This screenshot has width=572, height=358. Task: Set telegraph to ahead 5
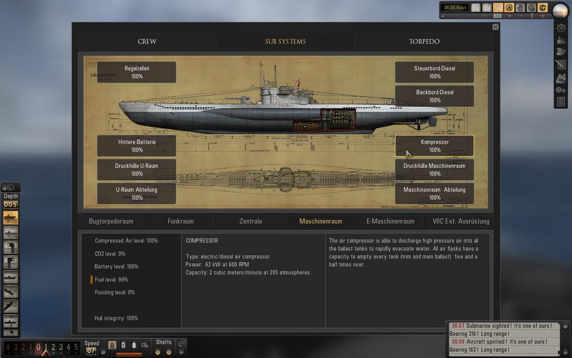[x=76, y=347]
